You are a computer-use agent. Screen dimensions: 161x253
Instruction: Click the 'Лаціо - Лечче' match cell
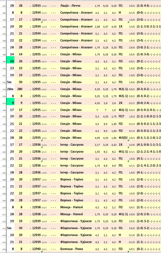coord(70,6)
